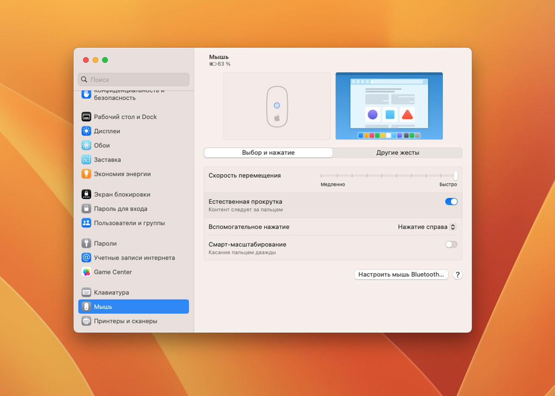Screen dimensions: 555x396
Task: Click Настроить мышь Bluetooth button
Action: 401,275
